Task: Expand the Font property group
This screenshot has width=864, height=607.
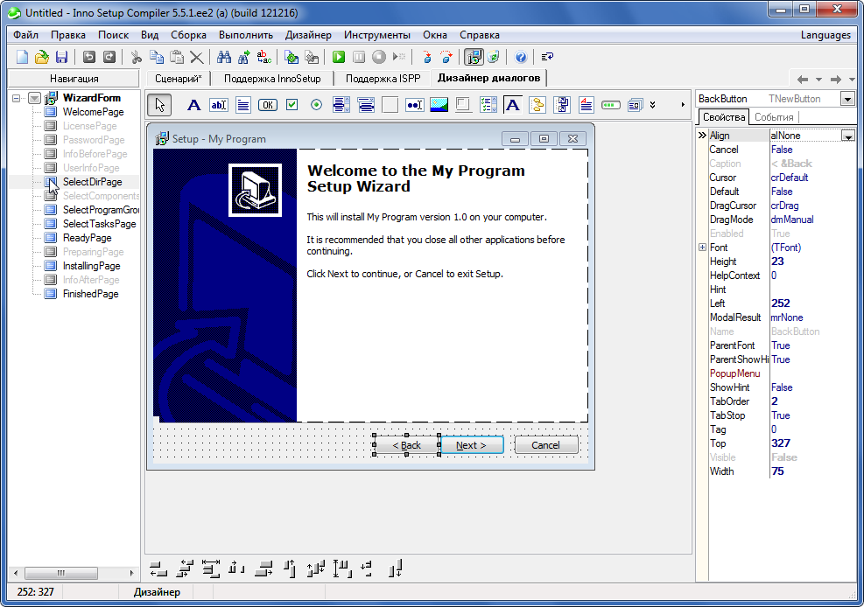Action: pyautogui.click(x=702, y=248)
